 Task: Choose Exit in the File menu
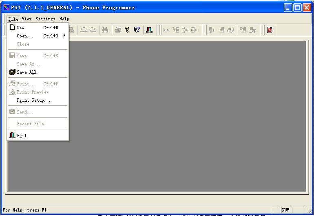pos(22,136)
